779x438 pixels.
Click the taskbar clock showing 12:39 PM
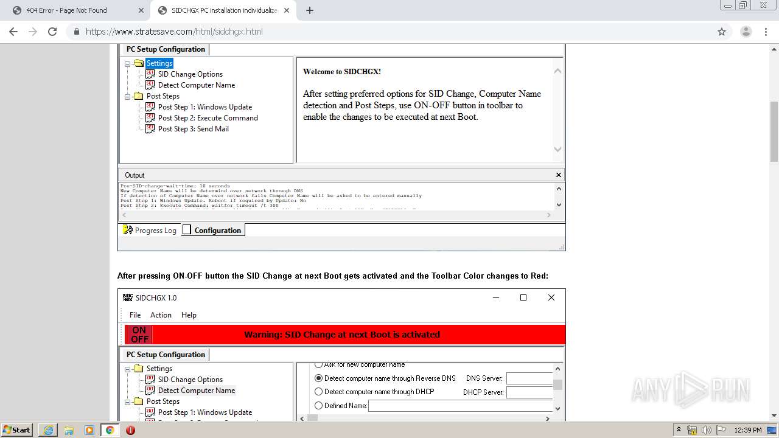pos(748,430)
